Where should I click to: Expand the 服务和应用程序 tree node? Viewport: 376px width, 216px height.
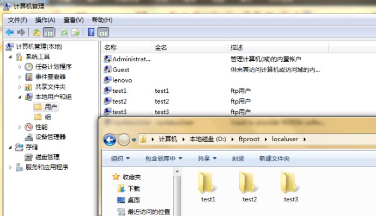tap(10, 167)
